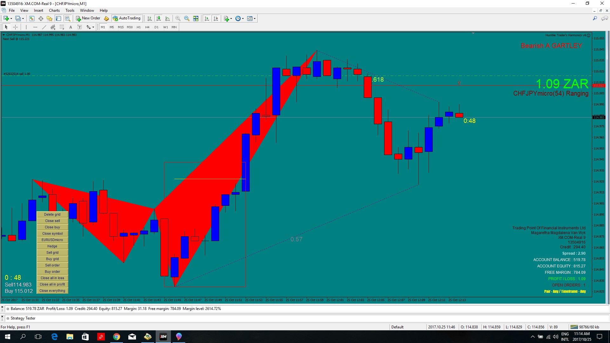The width and height of the screenshot is (610, 343).
Task: Open the File menu
Action: point(12,10)
